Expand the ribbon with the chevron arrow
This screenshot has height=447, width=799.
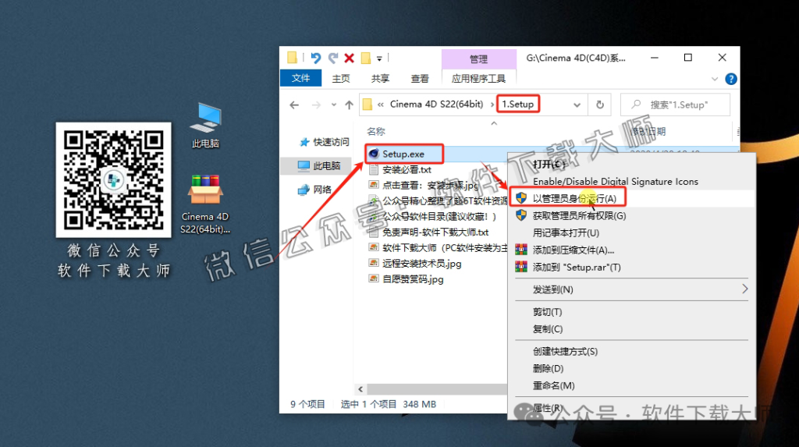click(x=715, y=79)
